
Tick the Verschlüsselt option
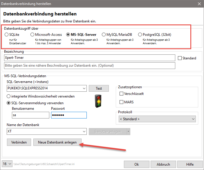122,94
